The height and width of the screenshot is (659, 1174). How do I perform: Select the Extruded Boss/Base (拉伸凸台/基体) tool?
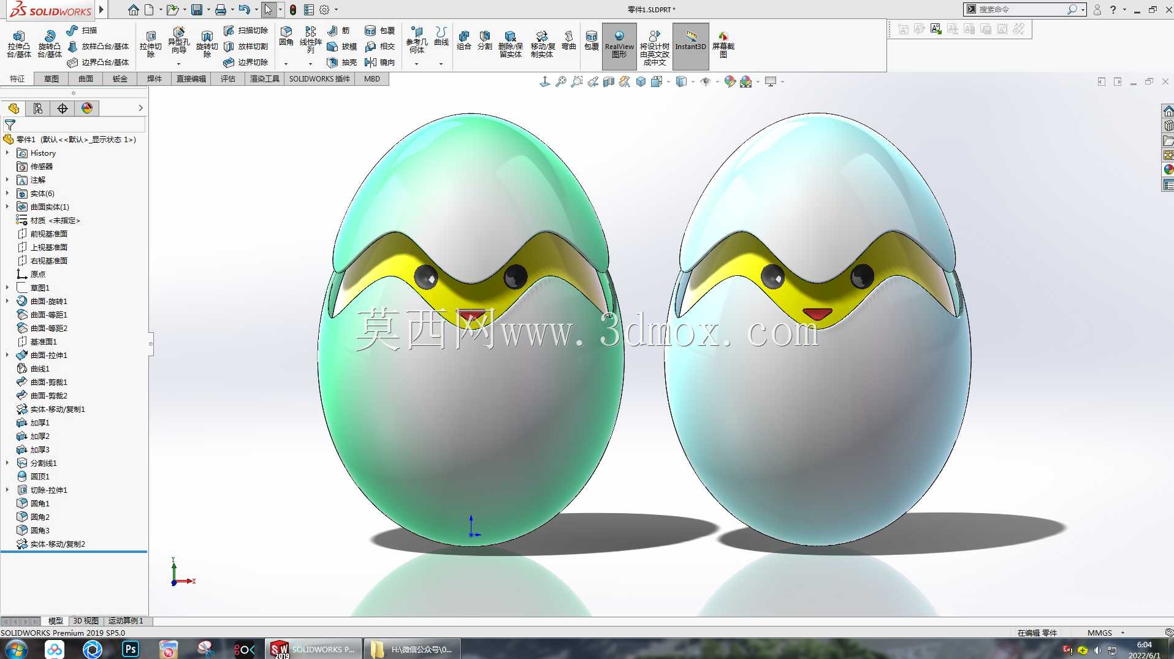click(x=18, y=44)
